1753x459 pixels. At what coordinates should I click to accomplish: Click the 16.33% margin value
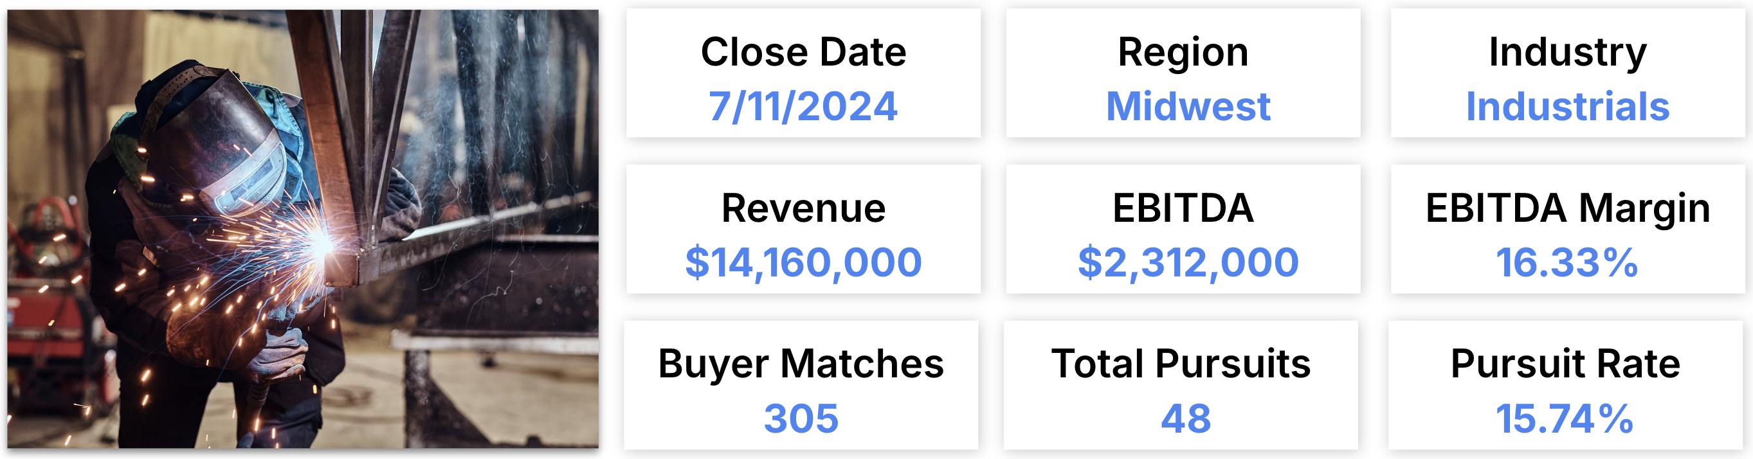coord(1567,263)
